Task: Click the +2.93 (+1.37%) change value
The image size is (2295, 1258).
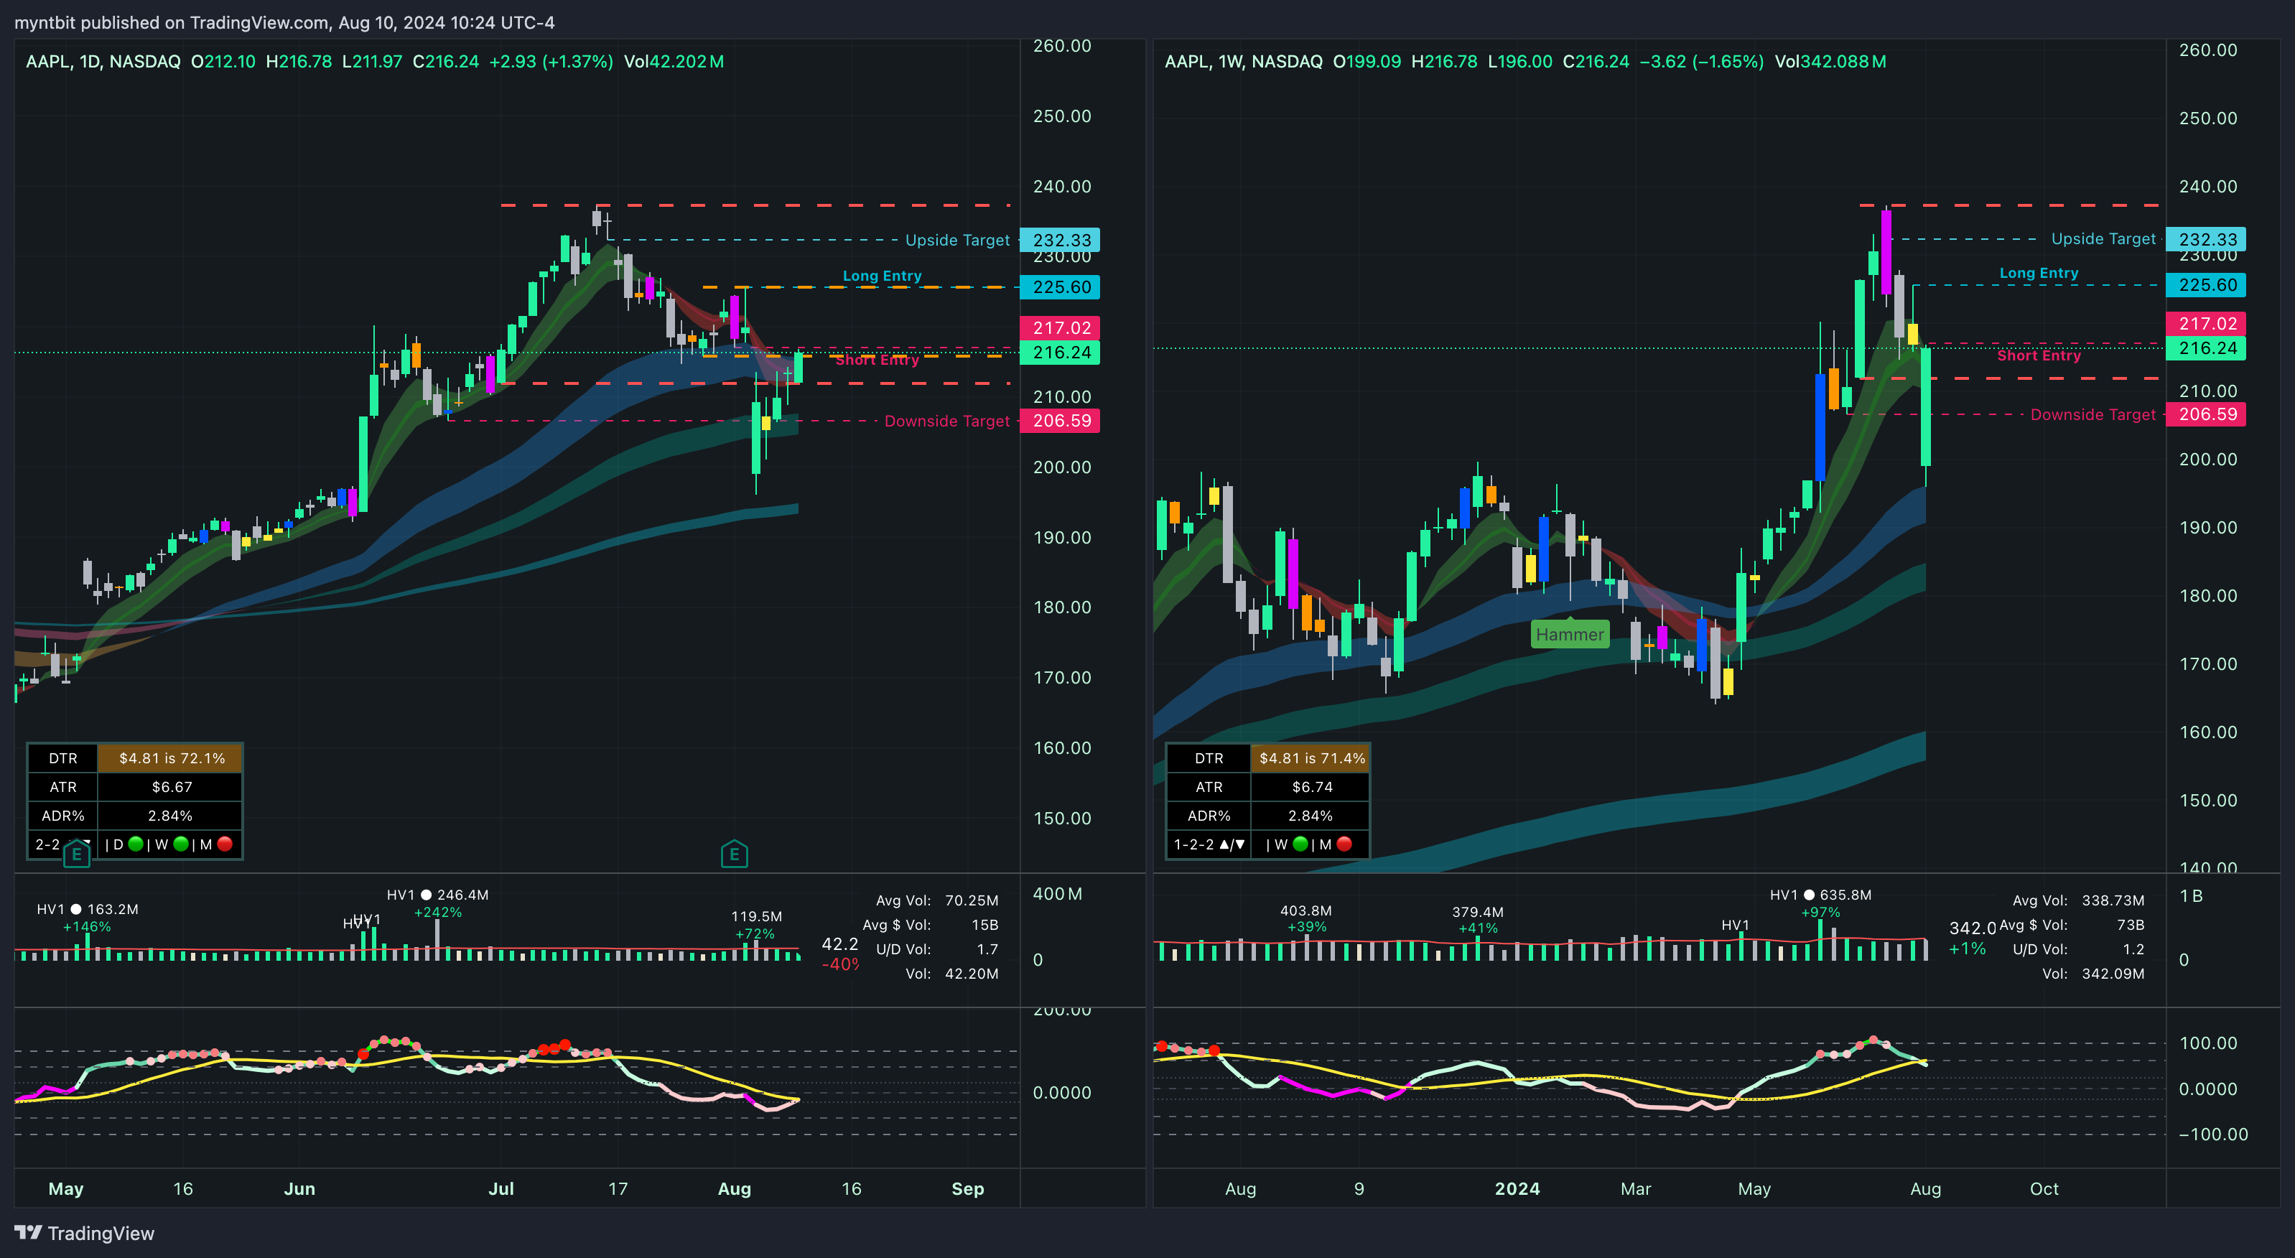Action: (x=551, y=62)
